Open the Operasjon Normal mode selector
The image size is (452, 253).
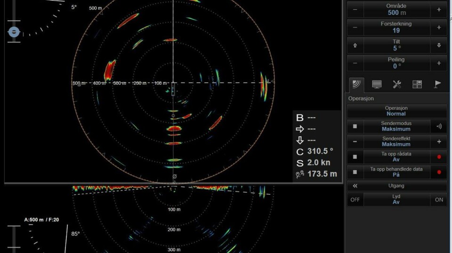click(396, 111)
